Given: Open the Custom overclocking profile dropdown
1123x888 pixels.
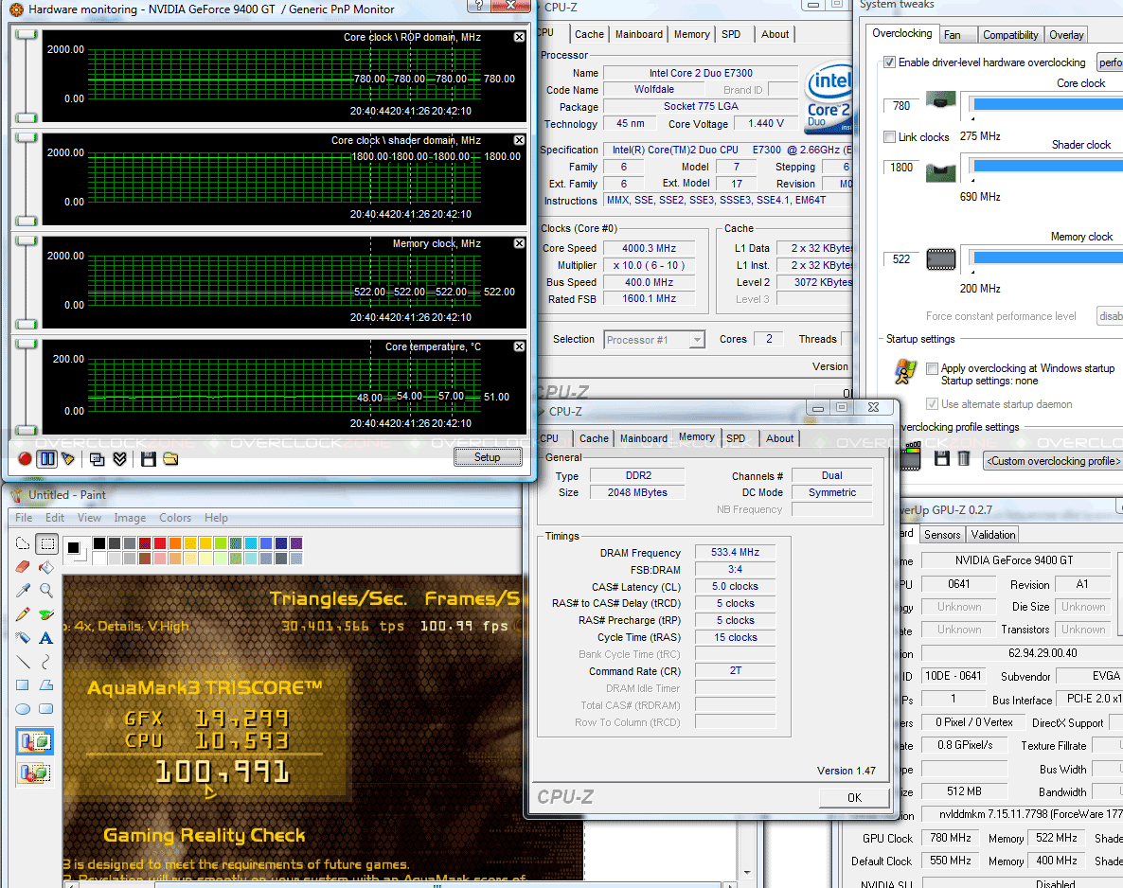Looking at the screenshot, I should pos(1054,461).
